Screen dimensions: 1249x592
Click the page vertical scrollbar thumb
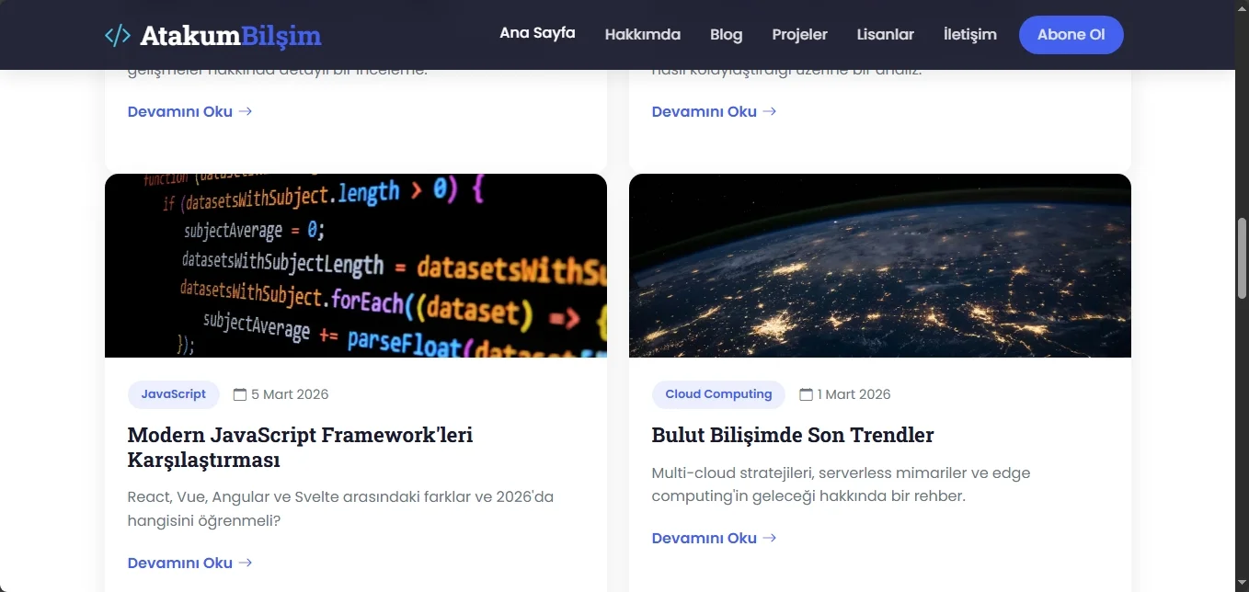[1242, 258]
